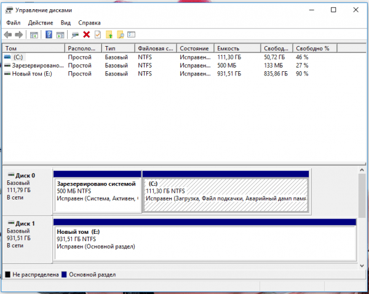Click the Forward arrow toolbar icon
The image size is (369, 294).
point(19,35)
